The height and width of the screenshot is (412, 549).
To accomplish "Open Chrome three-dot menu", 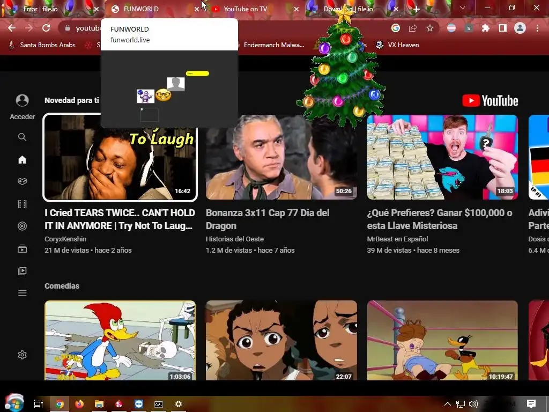I will click(x=537, y=28).
